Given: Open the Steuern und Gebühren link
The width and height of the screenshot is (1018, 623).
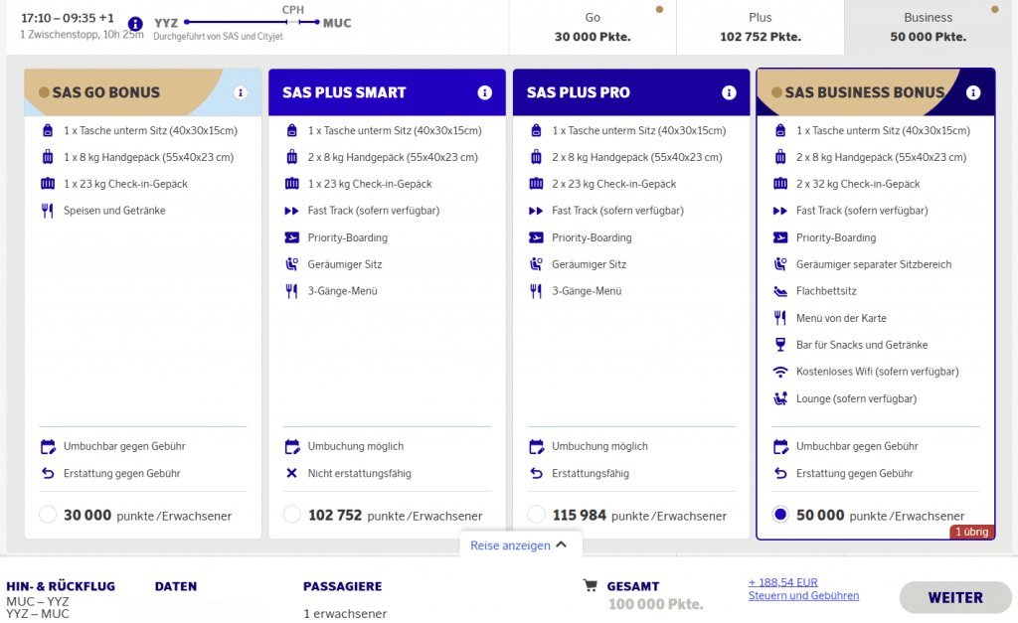Looking at the screenshot, I should [803, 595].
